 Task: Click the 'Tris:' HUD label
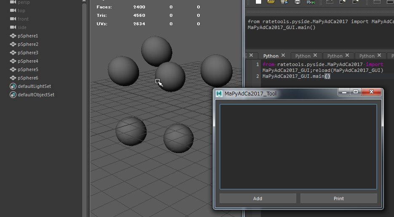[102, 15]
